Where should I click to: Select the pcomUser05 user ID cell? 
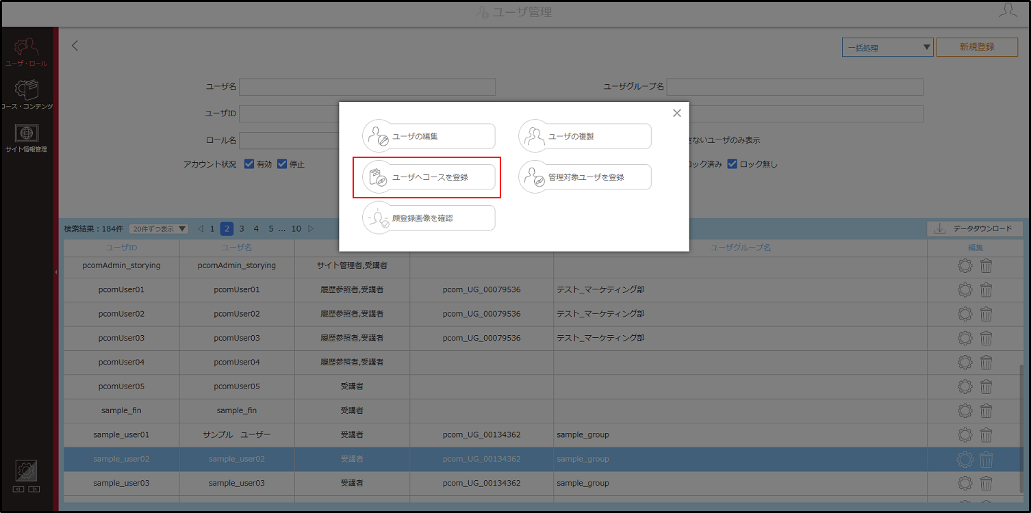[x=122, y=386]
